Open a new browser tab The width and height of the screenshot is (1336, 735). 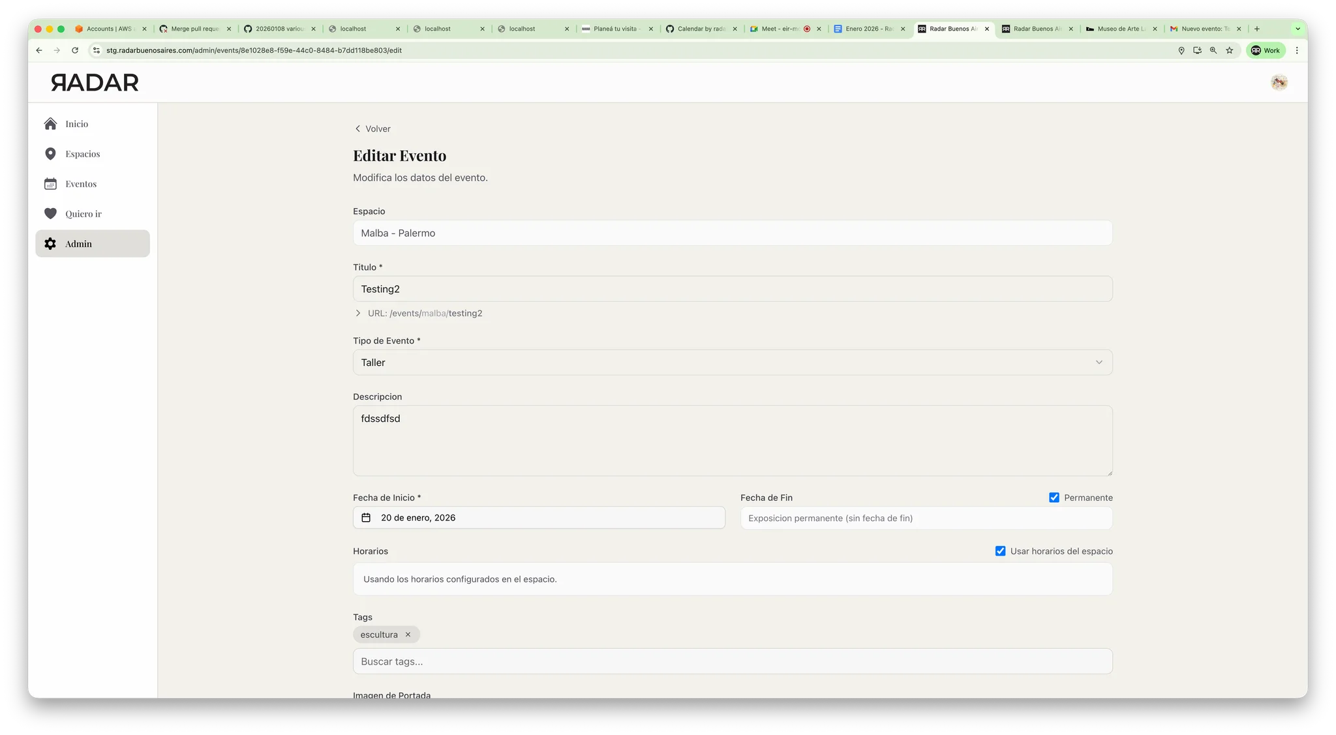[1257, 29]
